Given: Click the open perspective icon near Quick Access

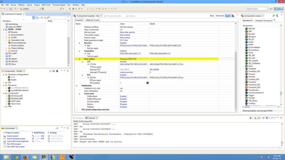Looking at the screenshot, I should tap(271, 9).
